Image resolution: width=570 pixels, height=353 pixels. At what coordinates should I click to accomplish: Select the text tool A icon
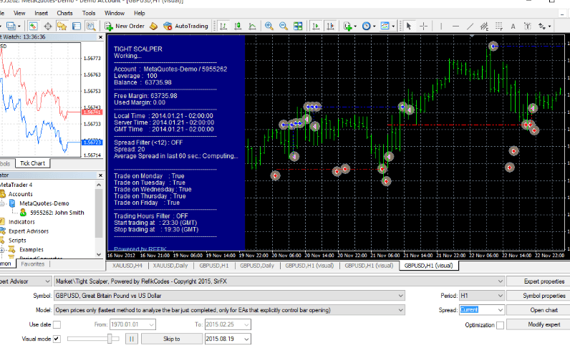point(513,26)
